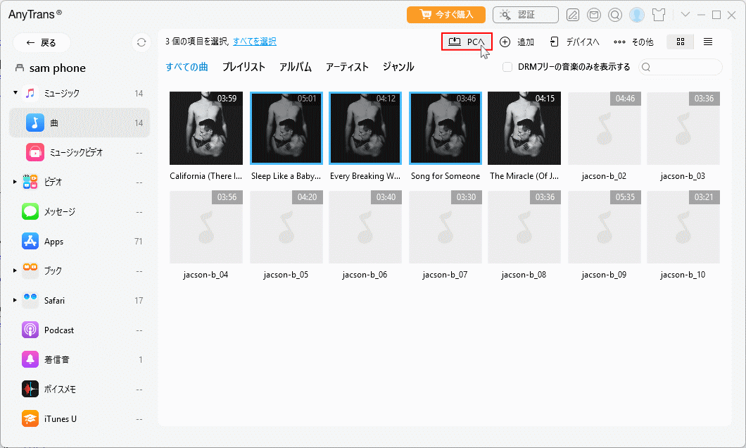Click the refresh icon beside 戻る

(141, 42)
